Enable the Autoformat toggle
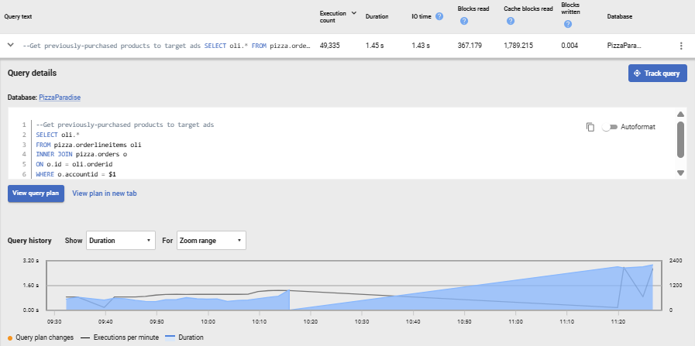The image size is (695, 346). pyautogui.click(x=610, y=127)
